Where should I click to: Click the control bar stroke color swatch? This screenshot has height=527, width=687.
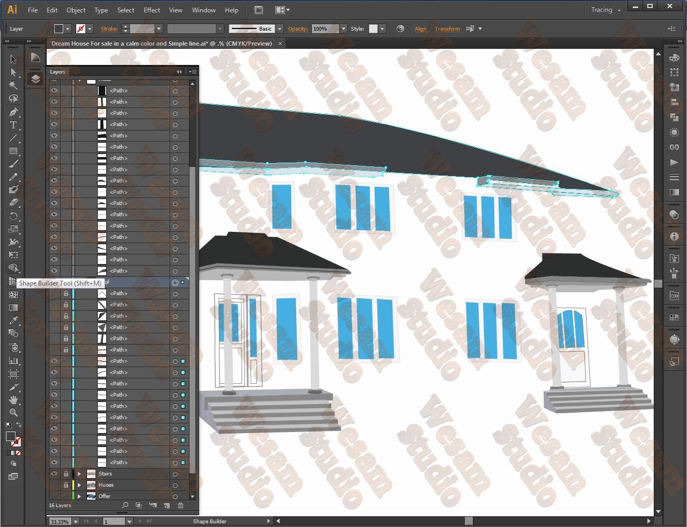point(81,29)
